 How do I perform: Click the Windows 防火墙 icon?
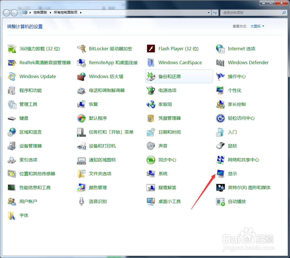[x=81, y=76]
